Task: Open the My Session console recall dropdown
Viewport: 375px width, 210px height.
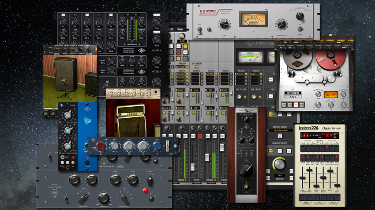Action: 281,130
